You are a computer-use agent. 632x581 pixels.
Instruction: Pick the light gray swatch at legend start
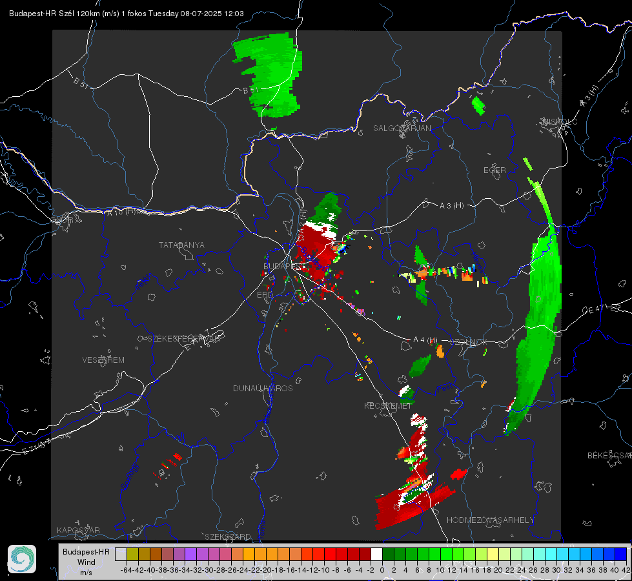[121, 554]
